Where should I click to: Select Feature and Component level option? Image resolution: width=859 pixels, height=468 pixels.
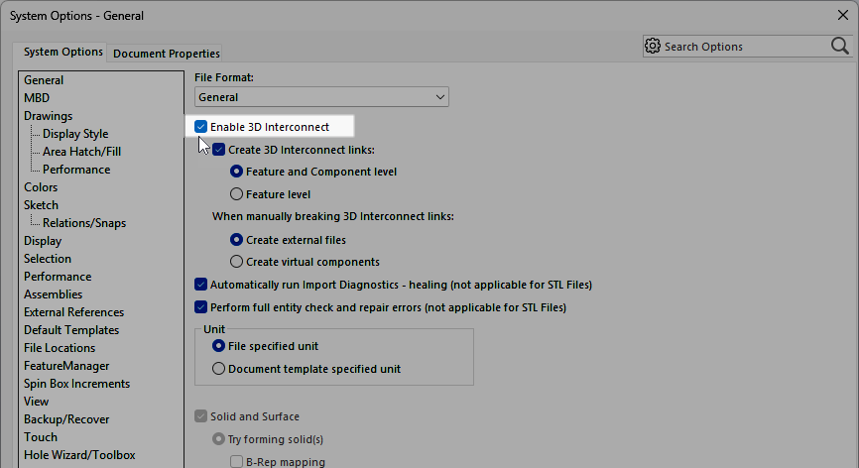tap(236, 172)
